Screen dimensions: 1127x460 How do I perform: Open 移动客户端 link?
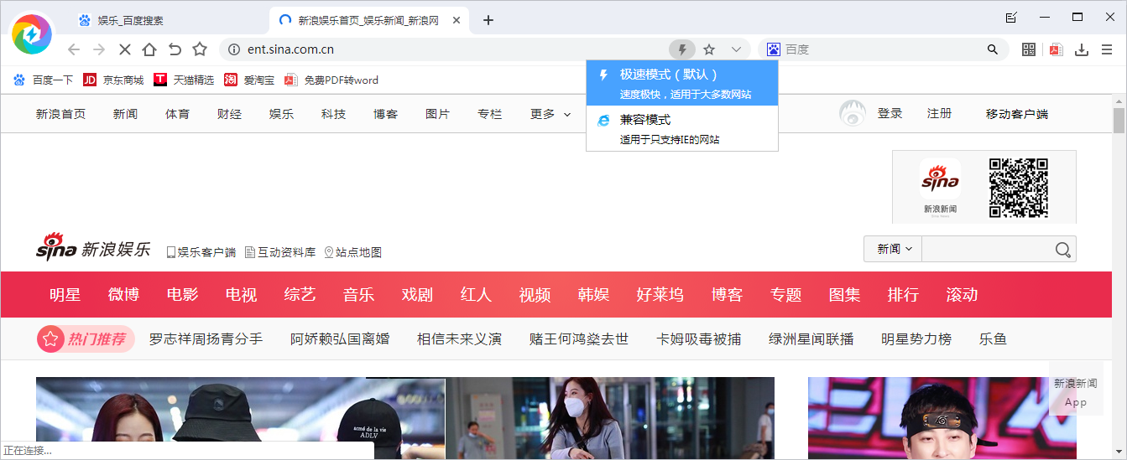click(x=1016, y=114)
